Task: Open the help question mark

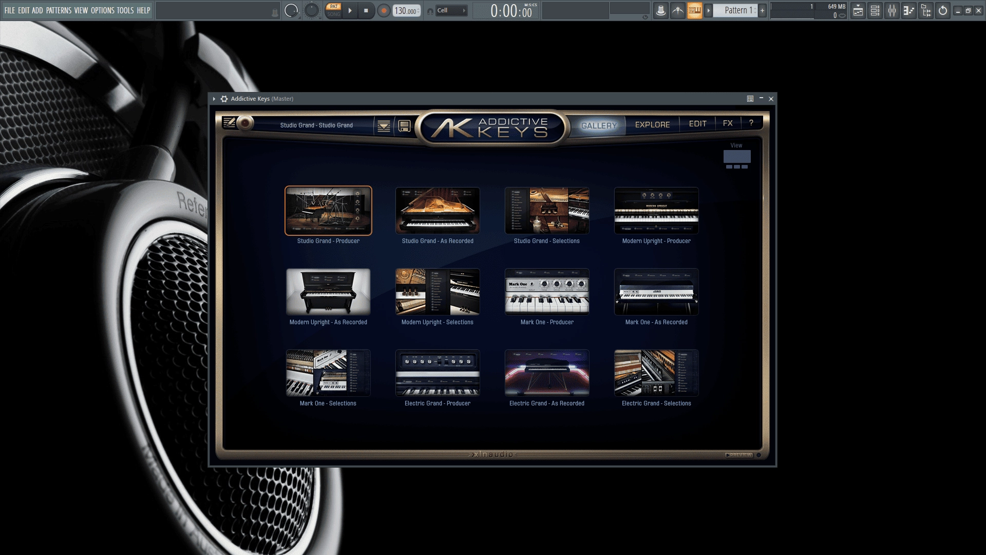Action: click(x=751, y=123)
